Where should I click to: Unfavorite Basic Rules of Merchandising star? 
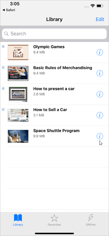[3, 67]
